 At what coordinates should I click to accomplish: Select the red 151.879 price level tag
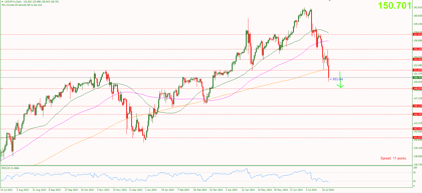(x=417, y=70)
